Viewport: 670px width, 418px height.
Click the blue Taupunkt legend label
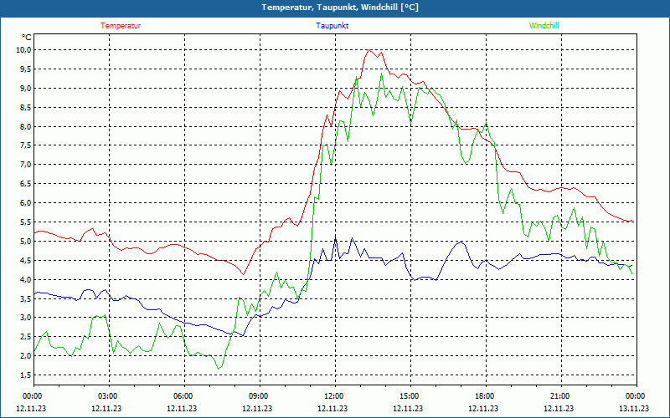(332, 26)
